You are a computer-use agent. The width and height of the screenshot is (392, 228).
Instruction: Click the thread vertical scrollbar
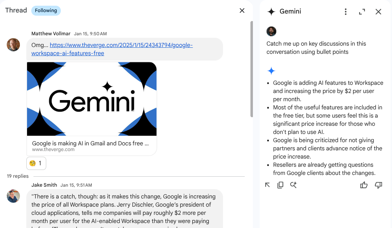tap(251, 69)
